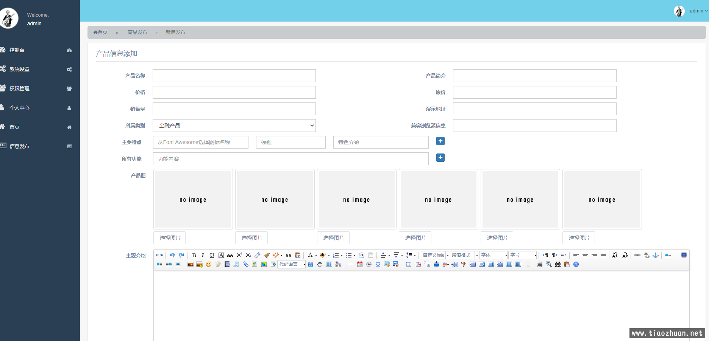
Task: Expand the ordered list style dropdown
Action: click(x=342, y=256)
